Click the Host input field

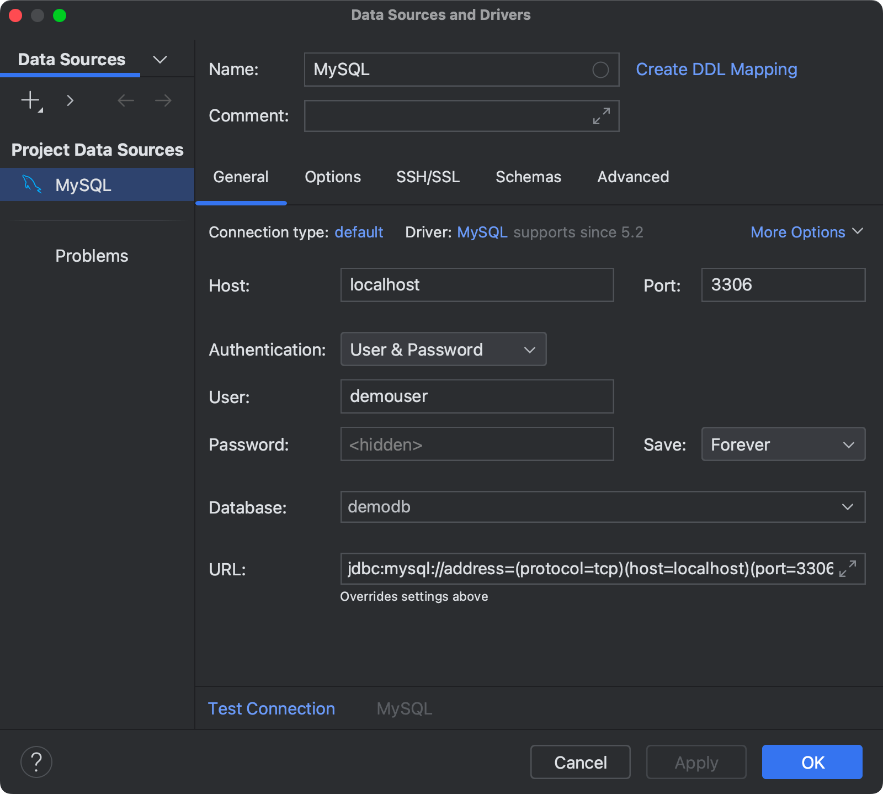(x=476, y=285)
